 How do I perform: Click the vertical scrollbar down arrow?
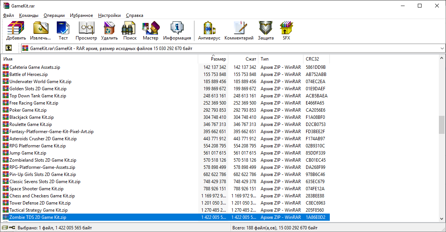(x=441, y=218)
